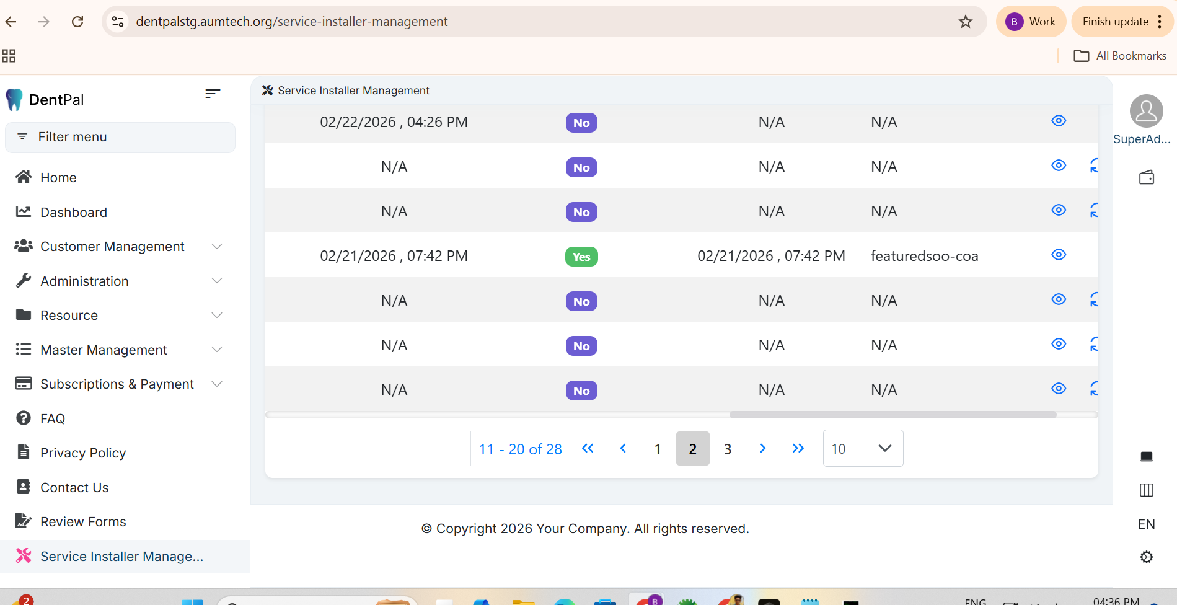1177x605 pixels.
Task: Open the rows-per-page dropdown showing 10
Action: click(862, 448)
